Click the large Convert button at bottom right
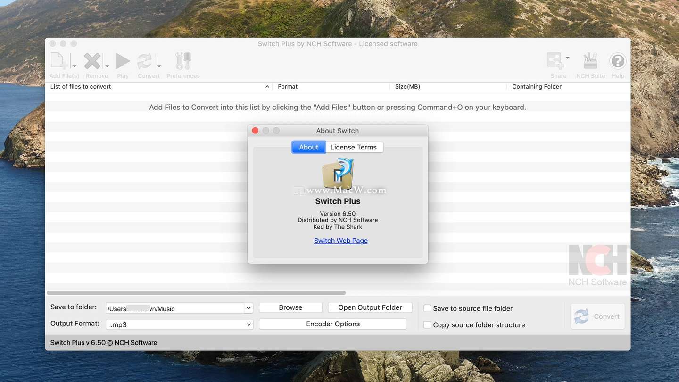679x382 pixels. (x=597, y=316)
